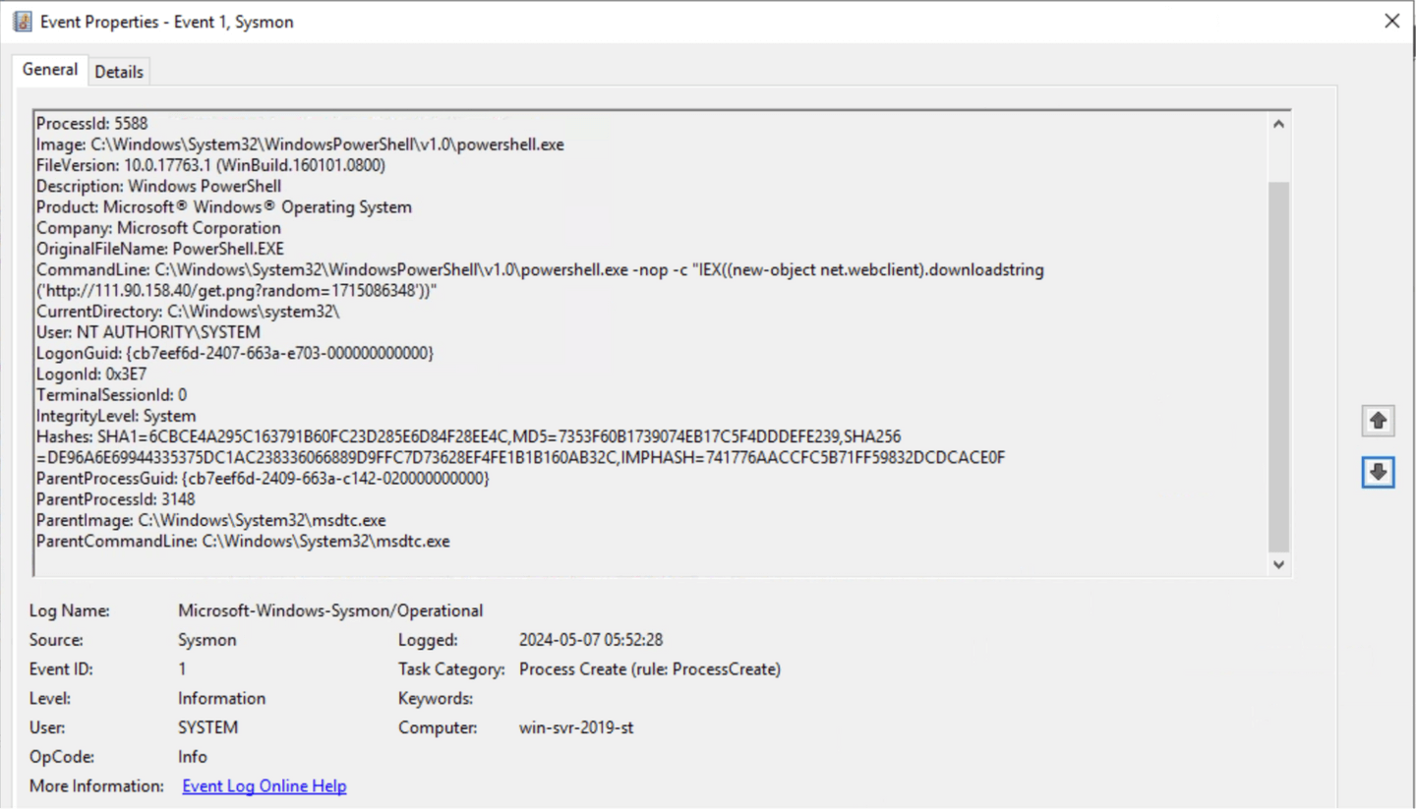Image resolution: width=1416 pixels, height=809 pixels.
Task: Select the General tab
Action: click(x=50, y=70)
